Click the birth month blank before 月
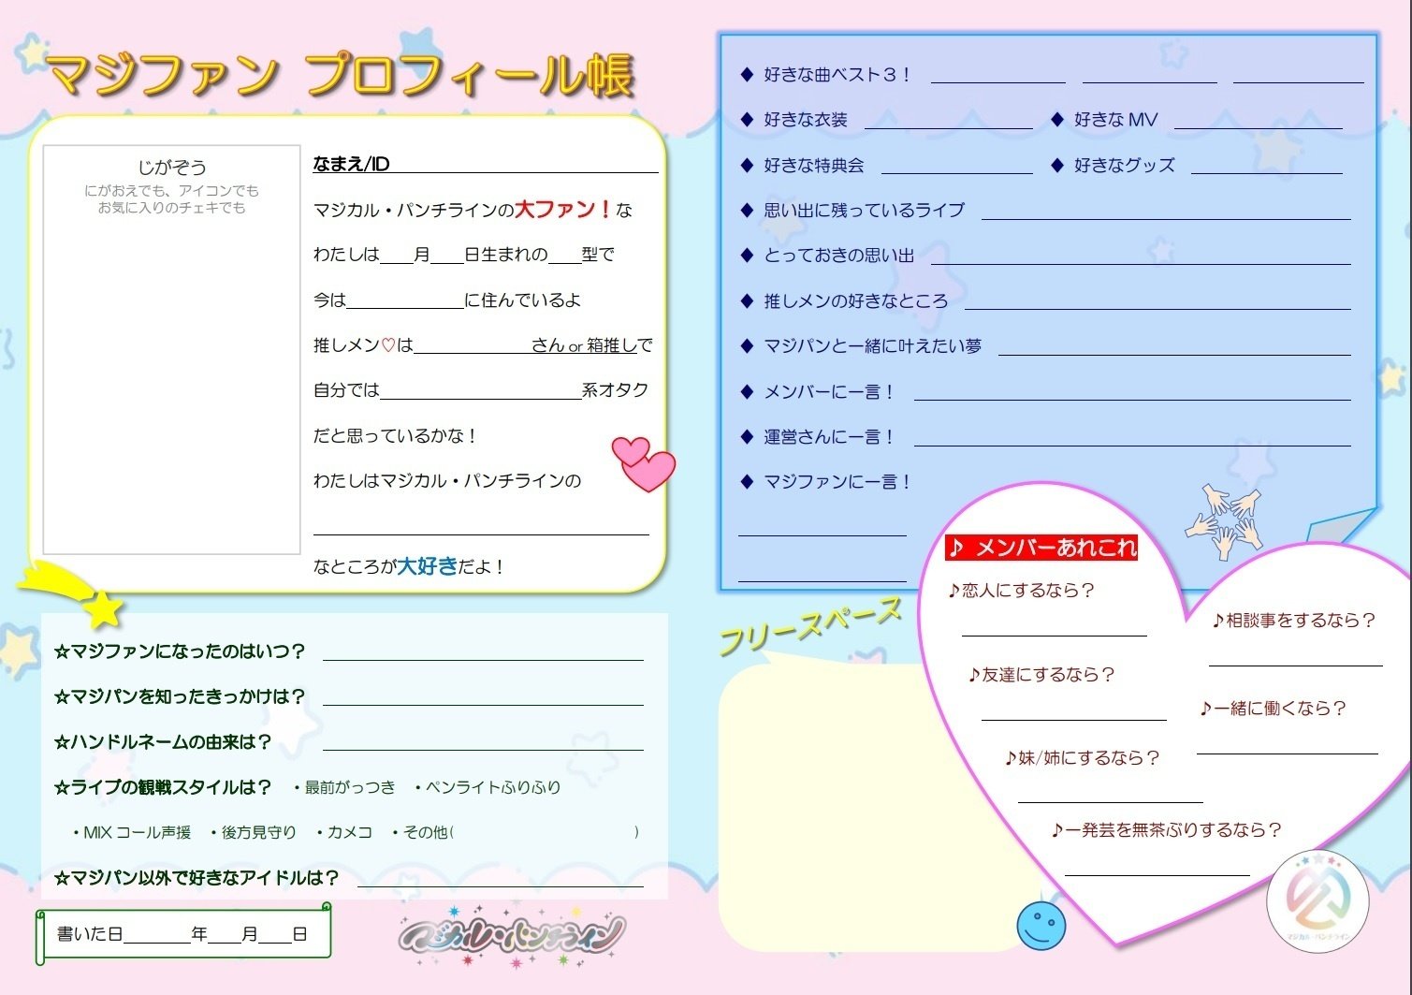Image resolution: width=1412 pixels, height=995 pixels. [397, 255]
